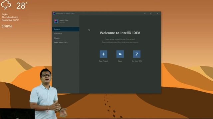Minimize the Welcome to IntelliJ IDEA window
213x119 pixels.
(145, 14)
